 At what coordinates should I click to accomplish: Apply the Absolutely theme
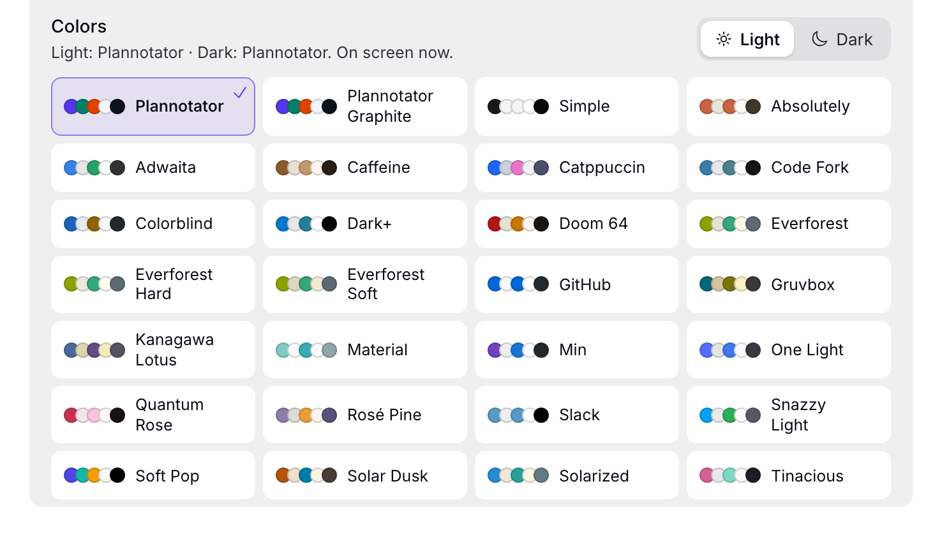click(789, 107)
